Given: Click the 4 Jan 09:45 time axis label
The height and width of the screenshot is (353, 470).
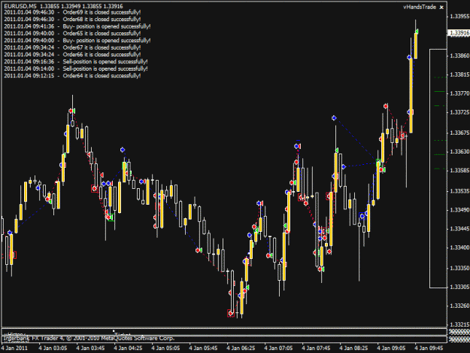Looking at the screenshot, I should tap(429, 348).
